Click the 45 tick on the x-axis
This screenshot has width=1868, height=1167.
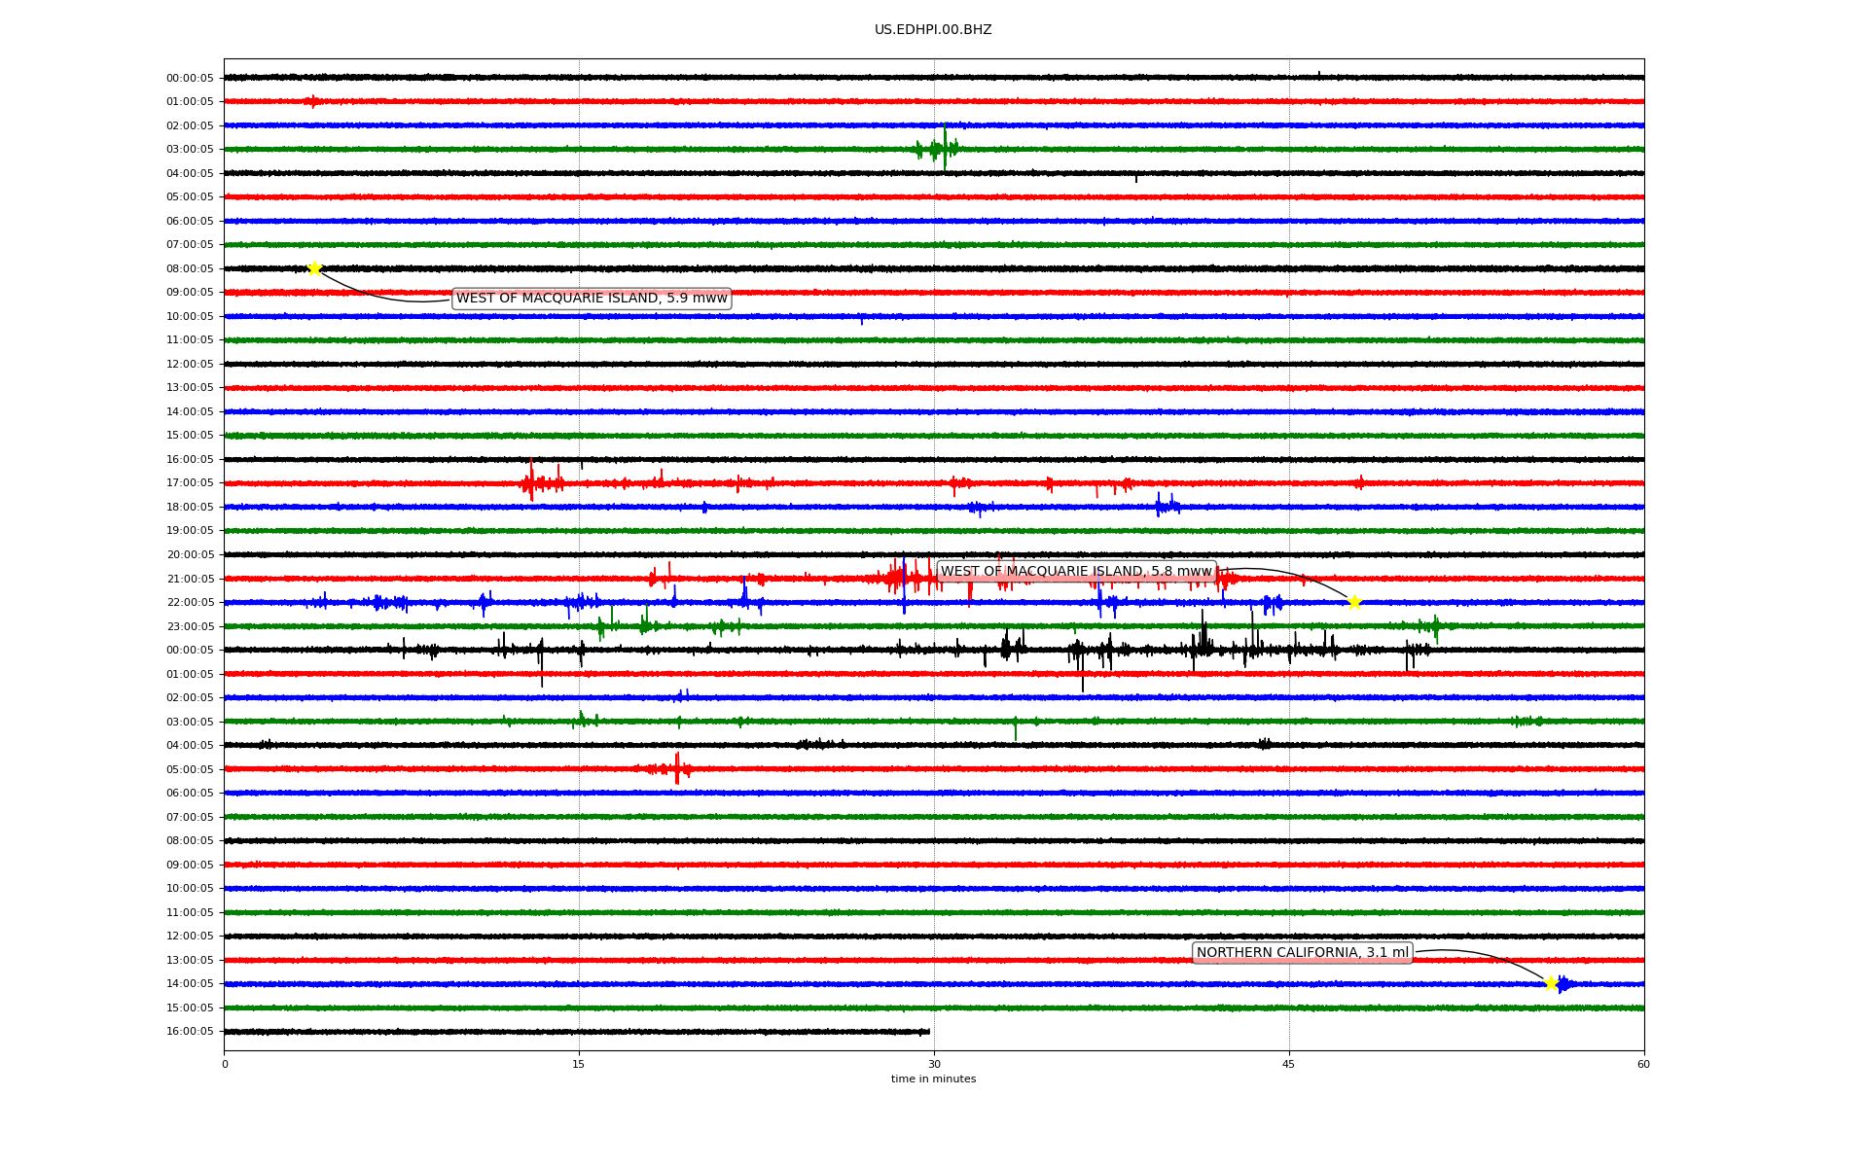(x=1289, y=1064)
